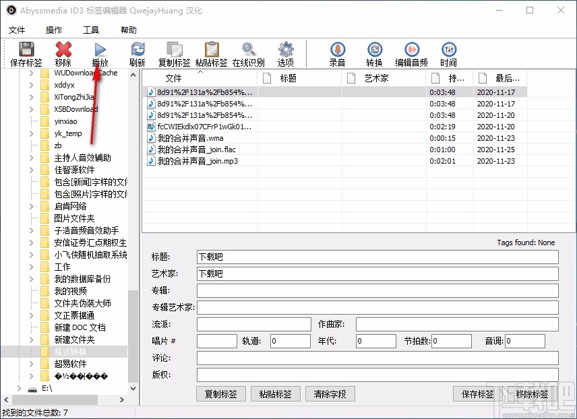Launch the 编辑音频 audio editor icon

tap(411, 51)
